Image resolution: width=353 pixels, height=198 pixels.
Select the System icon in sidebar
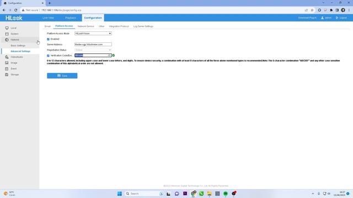[x=7, y=34]
